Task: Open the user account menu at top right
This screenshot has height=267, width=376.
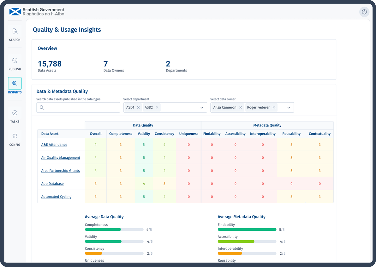Action: (x=364, y=12)
